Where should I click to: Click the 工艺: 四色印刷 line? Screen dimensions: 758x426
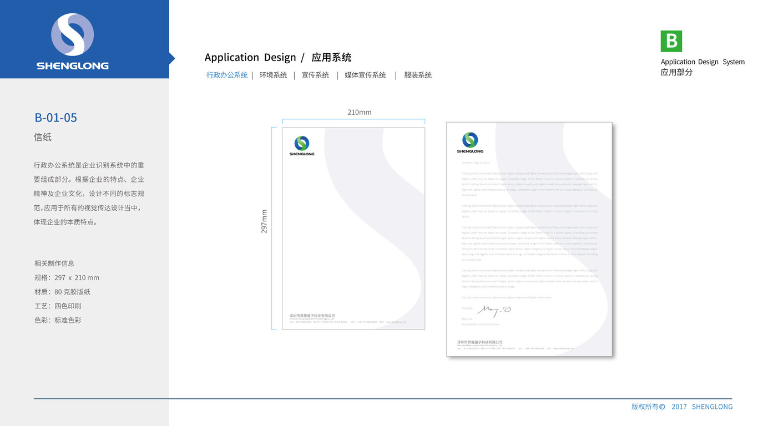point(58,306)
